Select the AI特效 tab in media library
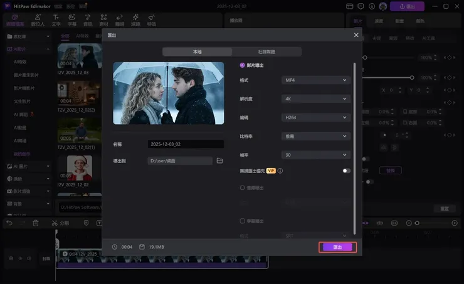The width and height of the screenshot is (464, 284). point(82,36)
